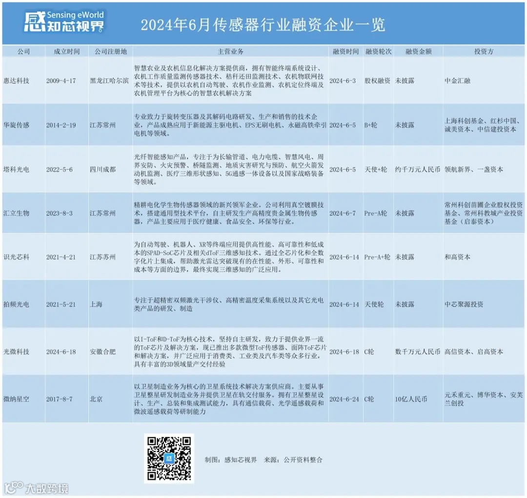The height and width of the screenshot is (498, 527).
Task: Click the 融资轮次 column header
Action: pyautogui.click(x=379, y=51)
